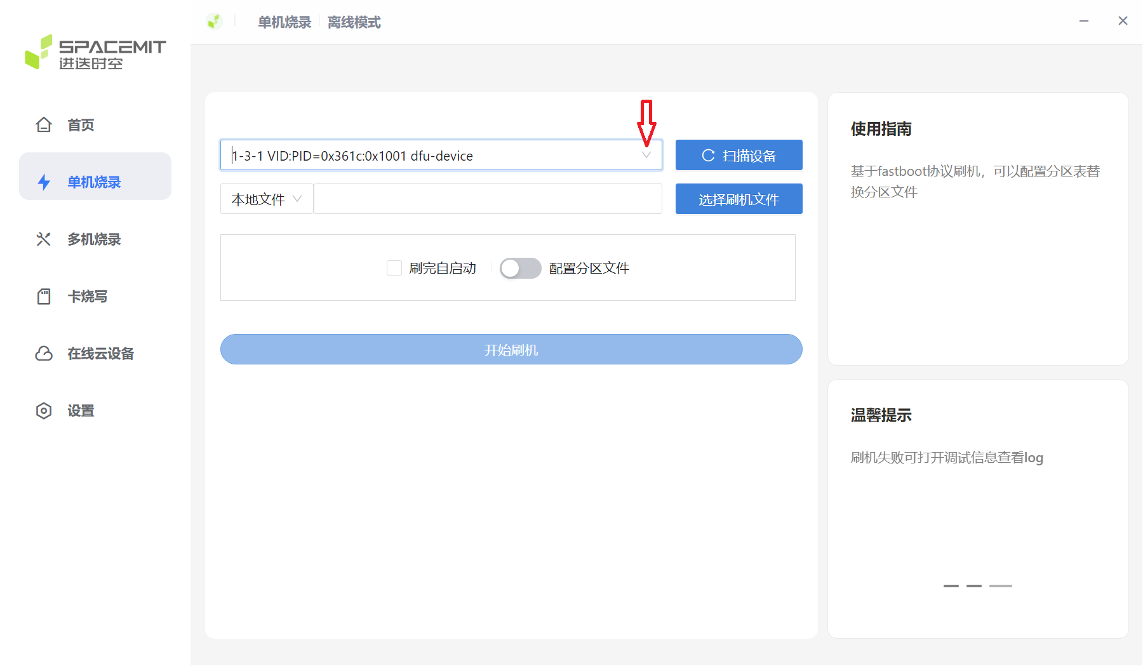Click the lightning bolt icon for 单机烧录
Viewport: 1143px width, 666px height.
pyautogui.click(x=44, y=182)
